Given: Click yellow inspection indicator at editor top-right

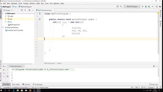Looking at the screenshot, I should [x=158, y=13].
